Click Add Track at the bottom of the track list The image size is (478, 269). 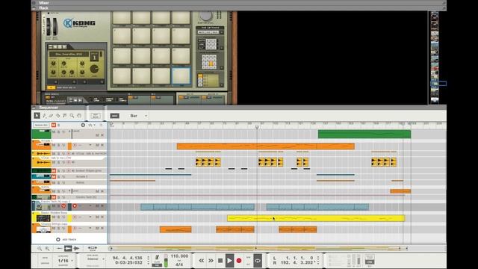(x=66, y=239)
